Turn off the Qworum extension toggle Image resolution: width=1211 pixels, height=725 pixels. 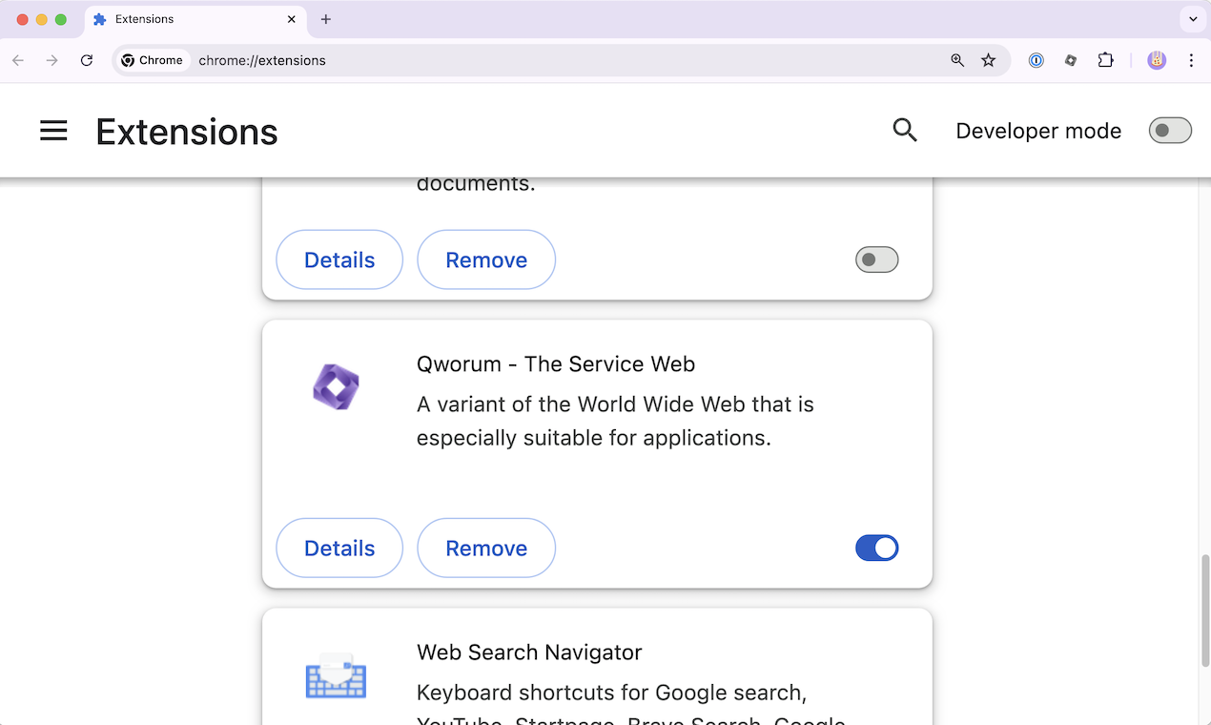[877, 548]
